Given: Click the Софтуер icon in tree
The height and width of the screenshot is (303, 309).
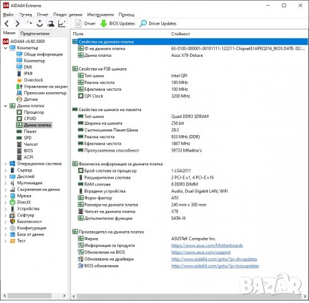Looking at the screenshot, I should 13,215.
